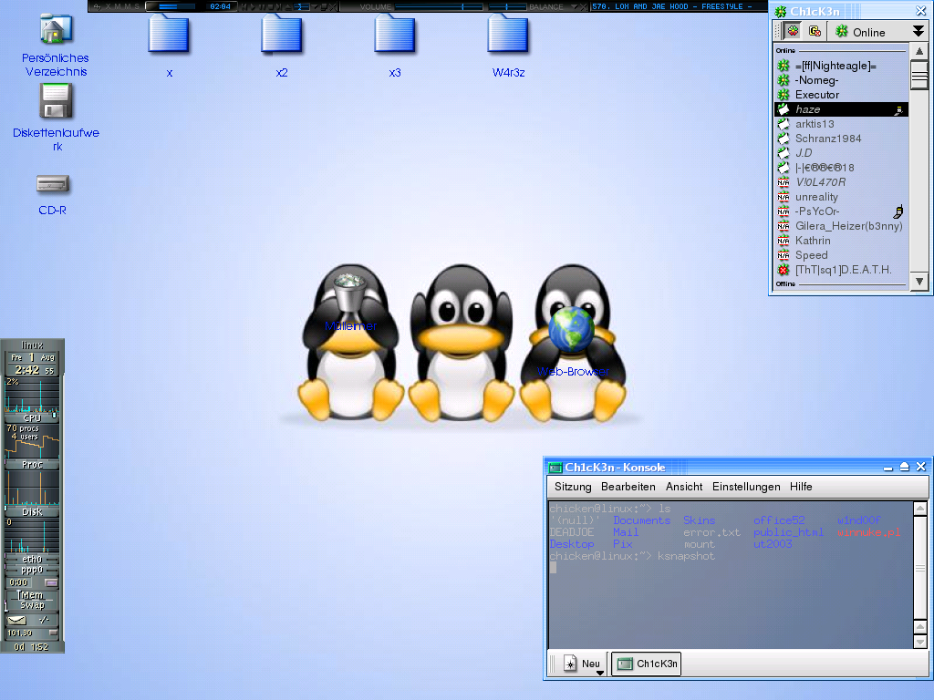Click the eth0 network panel in gkrellm
934x700 pixels.
tap(32, 560)
